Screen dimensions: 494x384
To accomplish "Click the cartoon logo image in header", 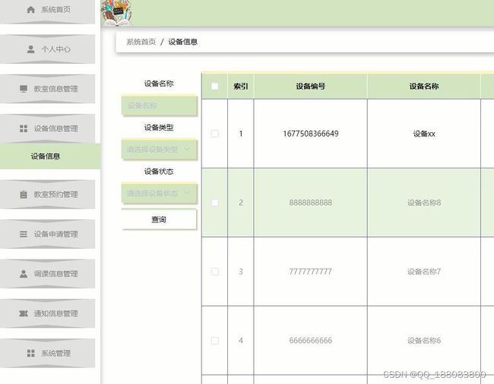I will coord(117,13).
